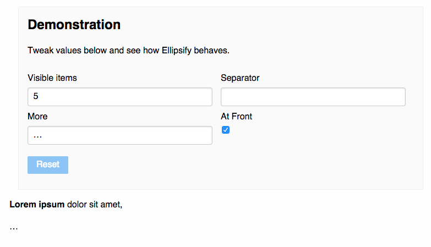Toggle the At Front checkbox
Image resolution: width=431 pixels, height=247 pixels.
225,130
